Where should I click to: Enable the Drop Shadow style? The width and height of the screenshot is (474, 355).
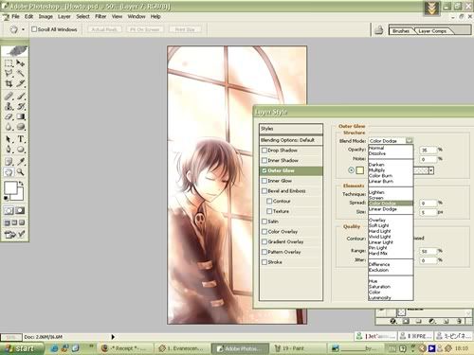264,151
